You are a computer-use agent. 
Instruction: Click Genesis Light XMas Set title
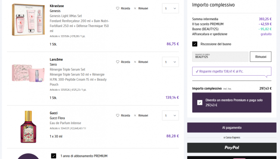pyautogui.click(x=66, y=16)
